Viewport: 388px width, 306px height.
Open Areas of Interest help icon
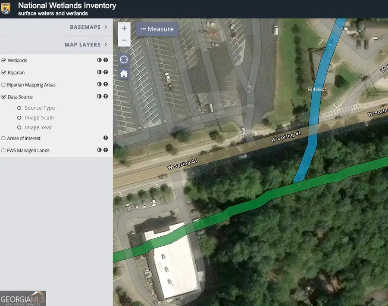(x=106, y=138)
